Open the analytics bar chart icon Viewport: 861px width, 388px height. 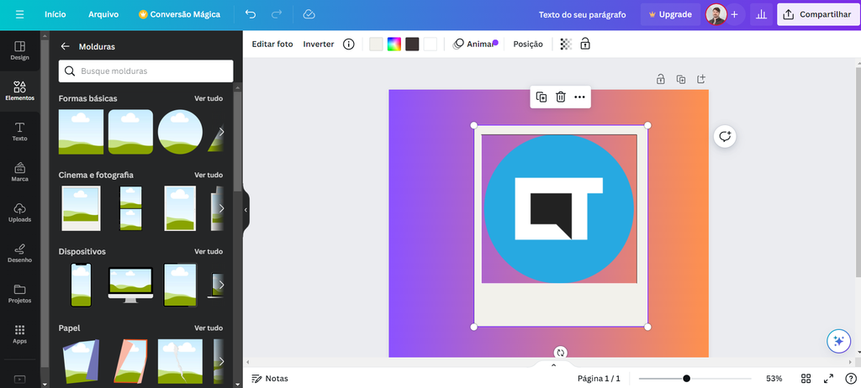[761, 15]
